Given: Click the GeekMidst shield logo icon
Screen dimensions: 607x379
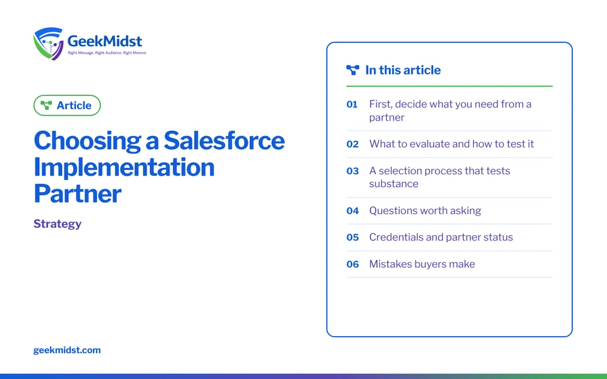Looking at the screenshot, I should 49,44.
